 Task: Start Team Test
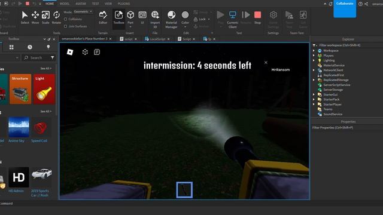[x=290, y=19]
